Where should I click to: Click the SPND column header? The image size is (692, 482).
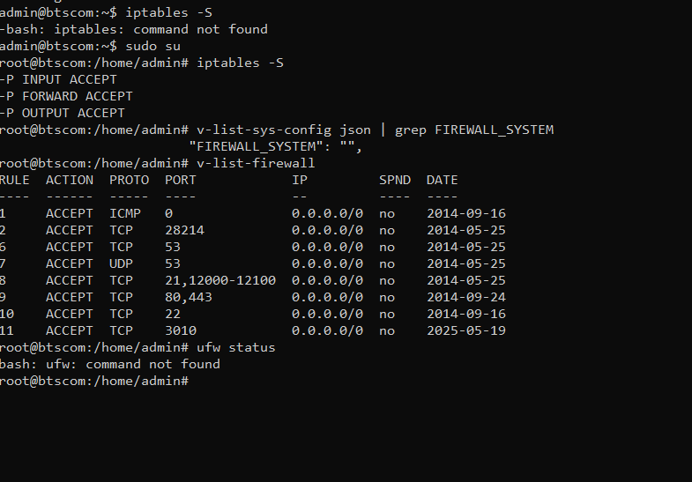(395, 180)
